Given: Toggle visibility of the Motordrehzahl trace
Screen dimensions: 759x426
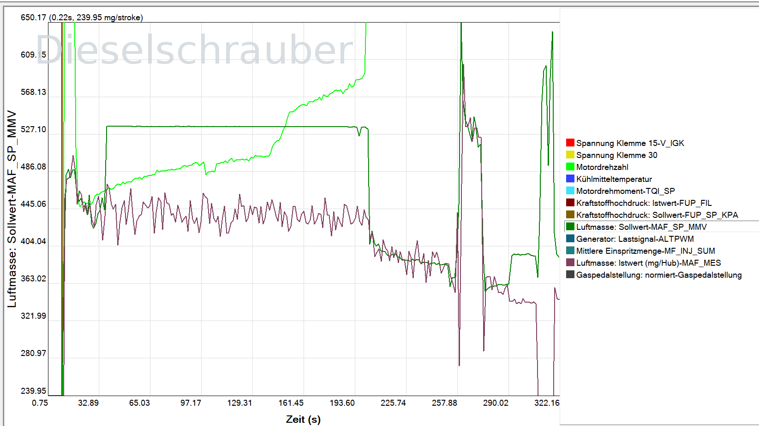Looking at the screenshot, I should tap(601, 167).
